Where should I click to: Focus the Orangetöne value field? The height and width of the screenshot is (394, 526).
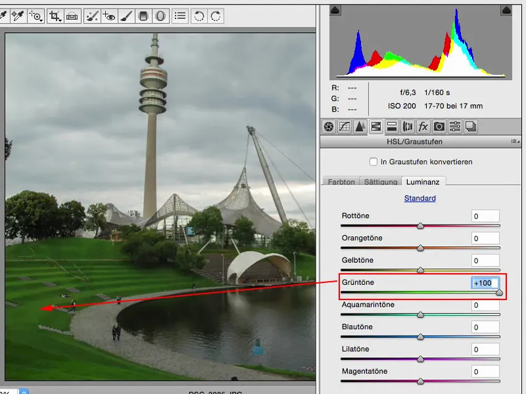click(485, 238)
